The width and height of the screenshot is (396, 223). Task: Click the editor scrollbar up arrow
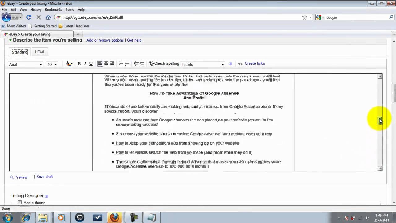click(x=380, y=76)
